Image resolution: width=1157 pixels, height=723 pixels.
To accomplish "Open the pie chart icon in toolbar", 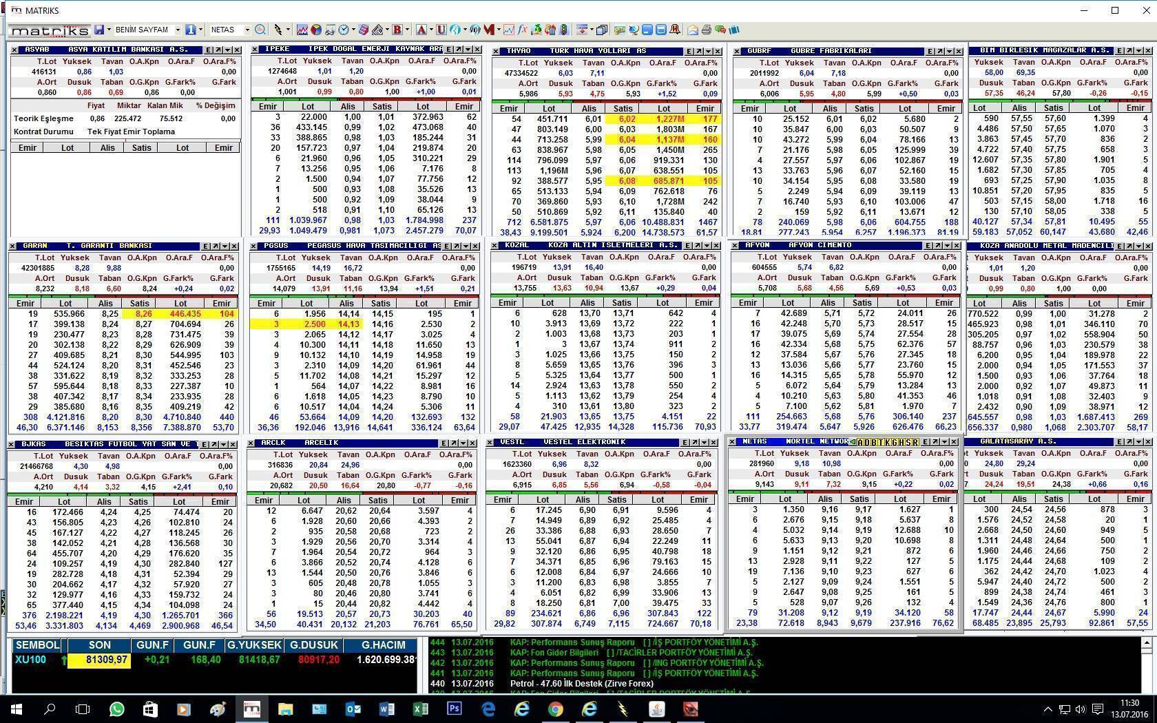I will (x=315, y=30).
